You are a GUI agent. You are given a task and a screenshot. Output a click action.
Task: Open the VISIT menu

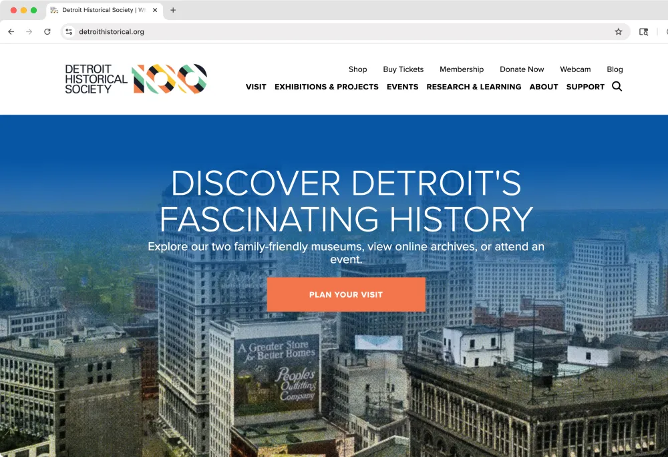pyautogui.click(x=256, y=87)
